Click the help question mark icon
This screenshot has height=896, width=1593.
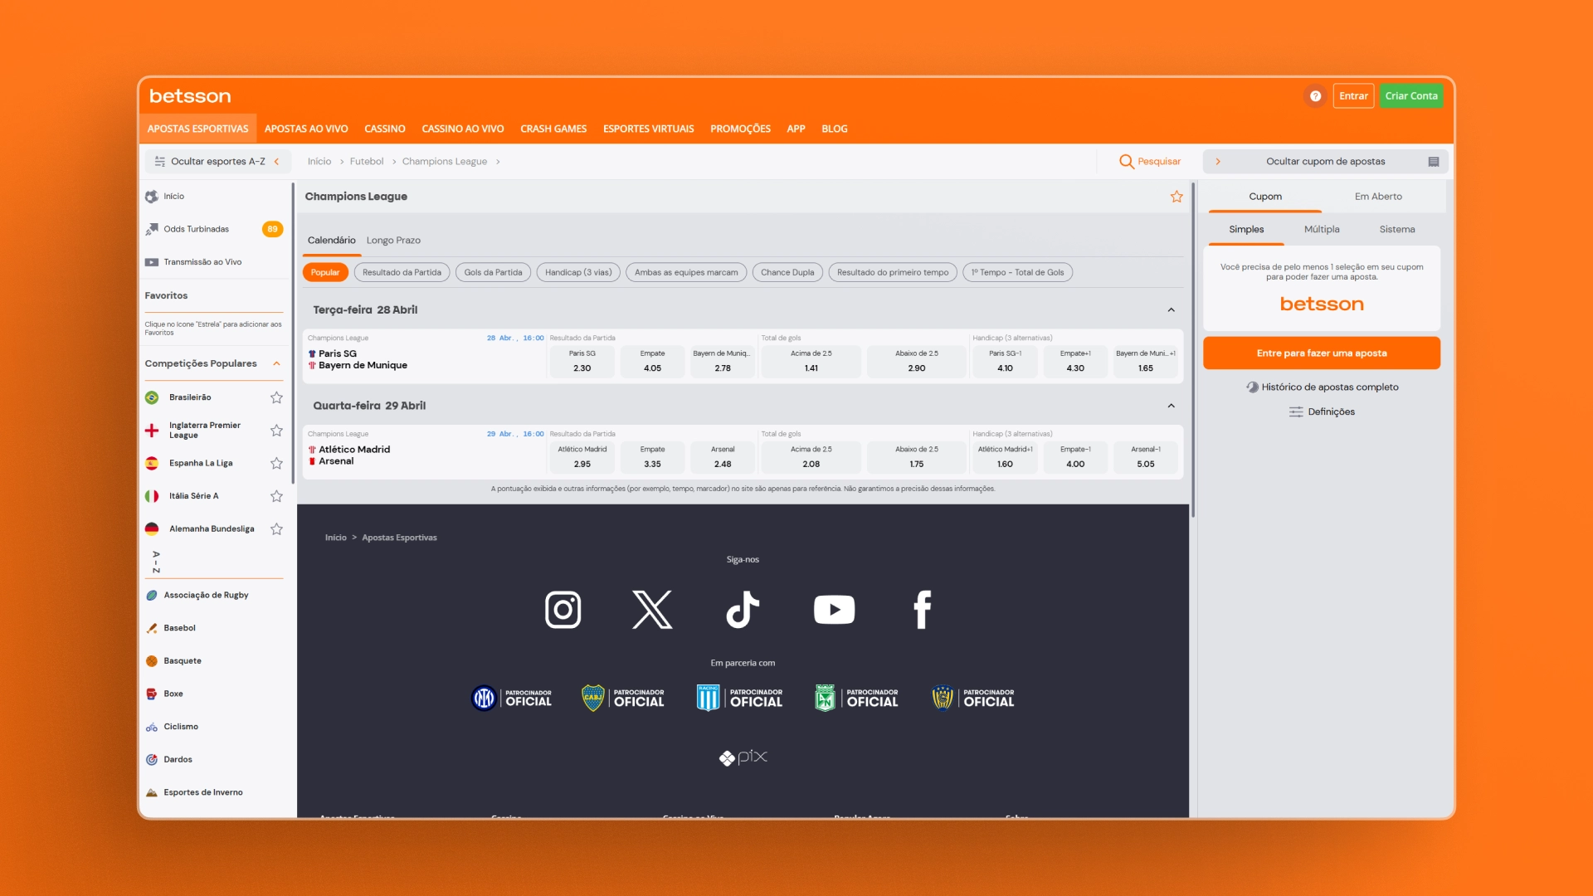(x=1315, y=96)
